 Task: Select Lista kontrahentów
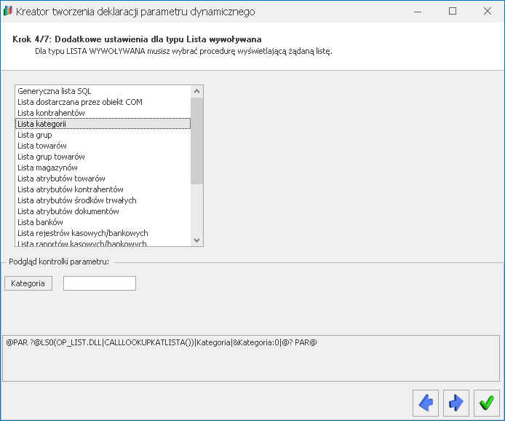(103, 113)
